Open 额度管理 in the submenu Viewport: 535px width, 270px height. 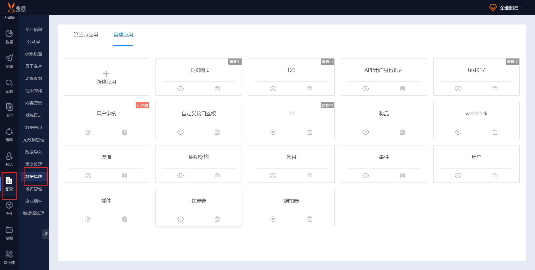tap(34, 164)
